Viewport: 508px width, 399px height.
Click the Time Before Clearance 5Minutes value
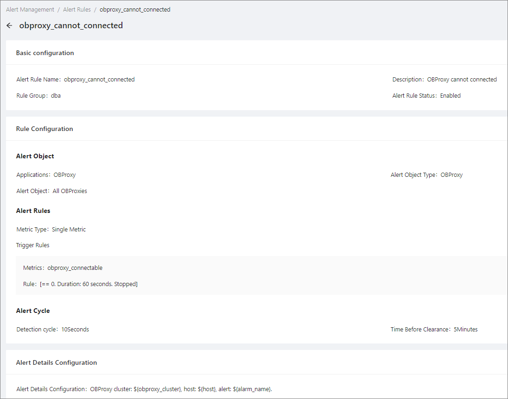(465, 330)
